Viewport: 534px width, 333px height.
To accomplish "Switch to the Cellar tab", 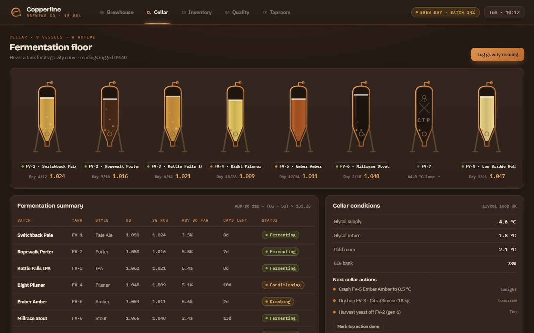I will tap(158, 12).
